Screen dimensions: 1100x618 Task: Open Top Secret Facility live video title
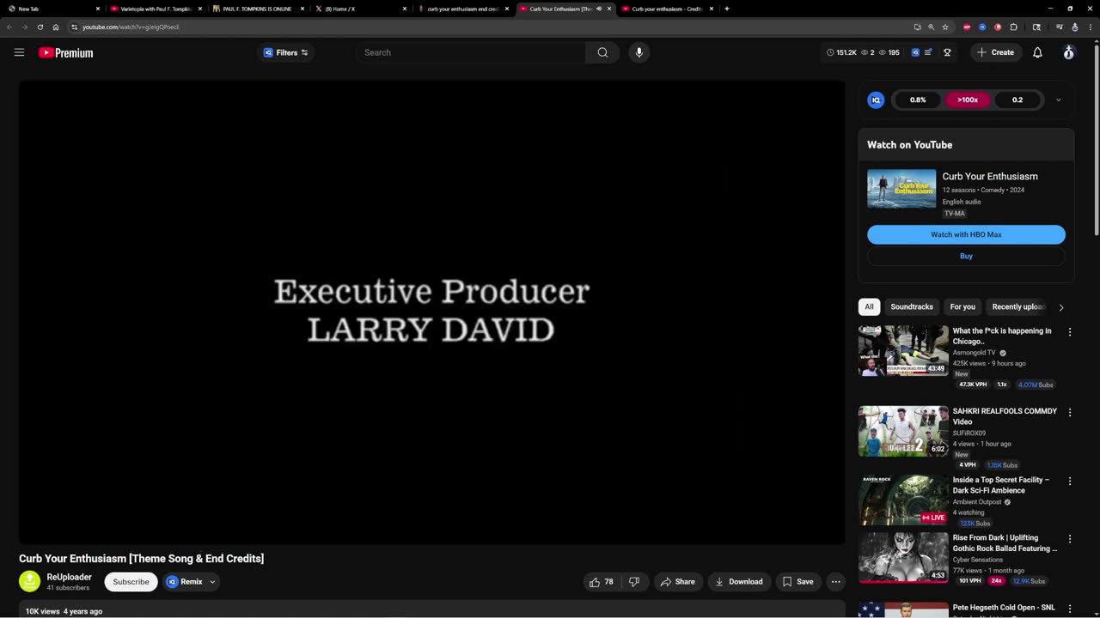[1000, 485]
